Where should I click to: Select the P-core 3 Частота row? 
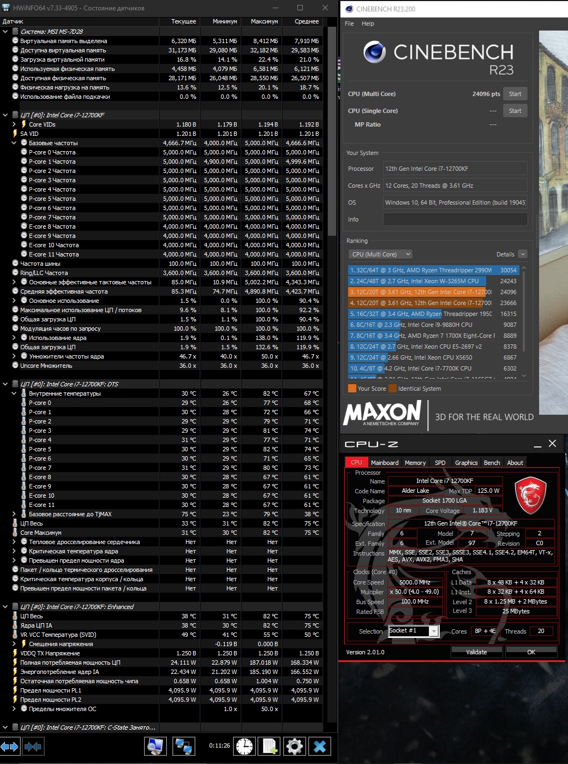click(x=162, y=180)
